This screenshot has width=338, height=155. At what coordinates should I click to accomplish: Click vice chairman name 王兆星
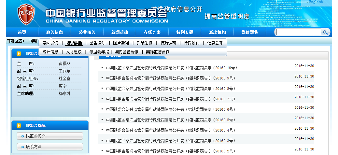point(64,71)
